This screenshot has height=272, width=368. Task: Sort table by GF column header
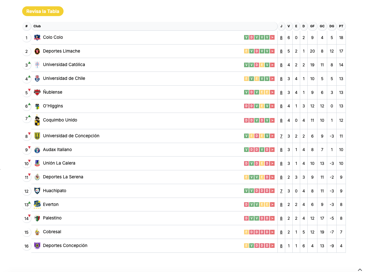click(312, 26)
